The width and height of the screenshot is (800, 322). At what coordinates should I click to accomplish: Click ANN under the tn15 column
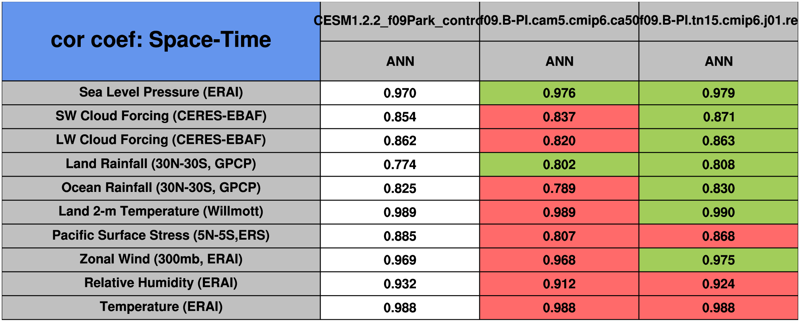click(x=719, y=61)
